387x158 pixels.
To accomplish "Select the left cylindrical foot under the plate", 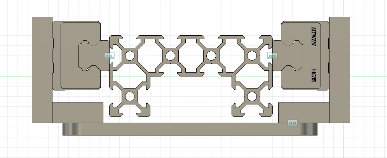I will tap(73, 129).
